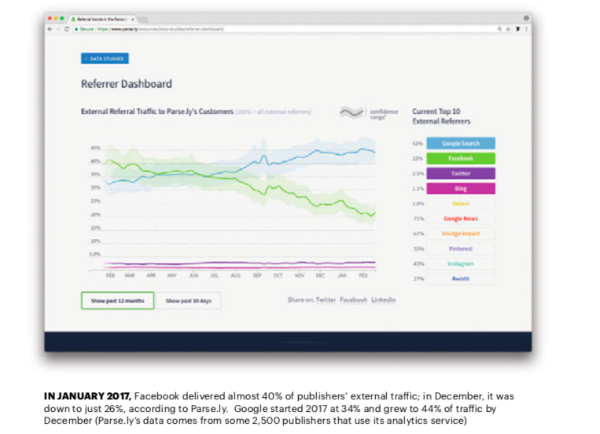Viewport: 600px width, 434px height.
Task: Click the browser extension icon beside the star
Action: pyautogui.click(x=517, y=29)
